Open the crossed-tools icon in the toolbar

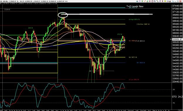tap(140, 1)
